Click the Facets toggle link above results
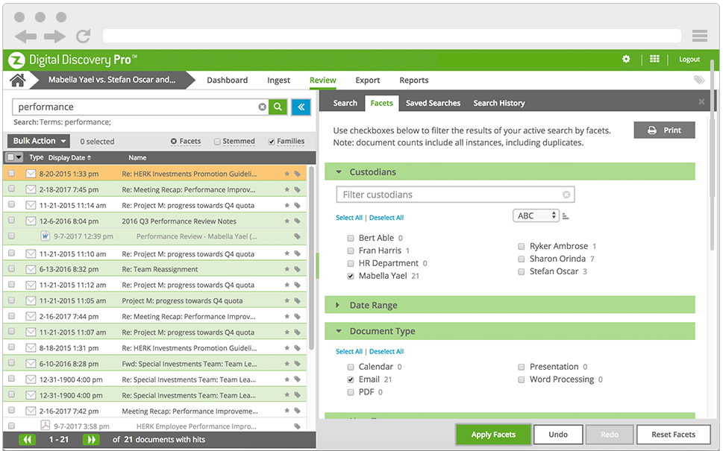The width and height of the screenshot is (723, 451). 186,142
